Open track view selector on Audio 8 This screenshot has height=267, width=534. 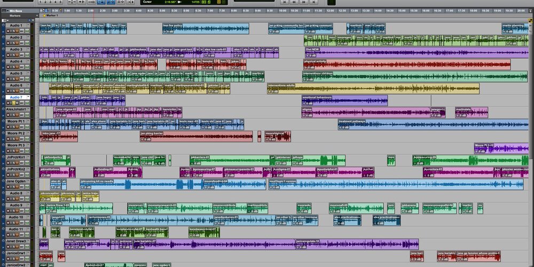pos(22,199)
